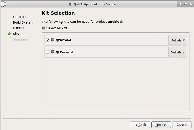Cancel the project wizard

click(182, 125)
